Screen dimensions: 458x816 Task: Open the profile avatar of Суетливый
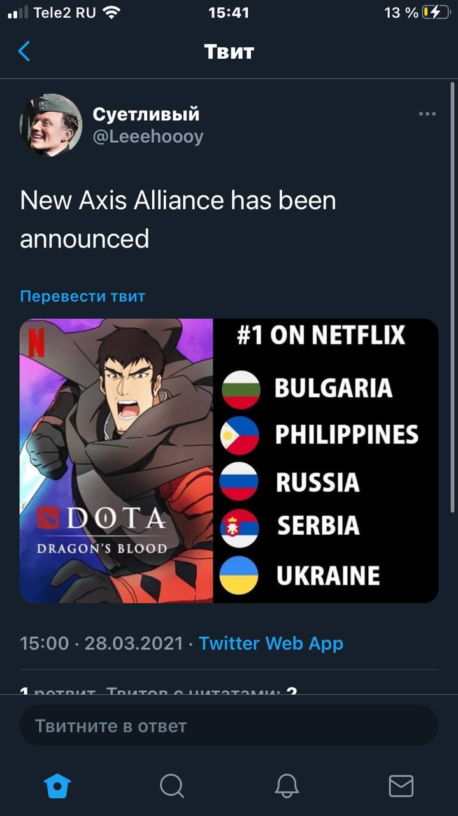pos(51,124)
